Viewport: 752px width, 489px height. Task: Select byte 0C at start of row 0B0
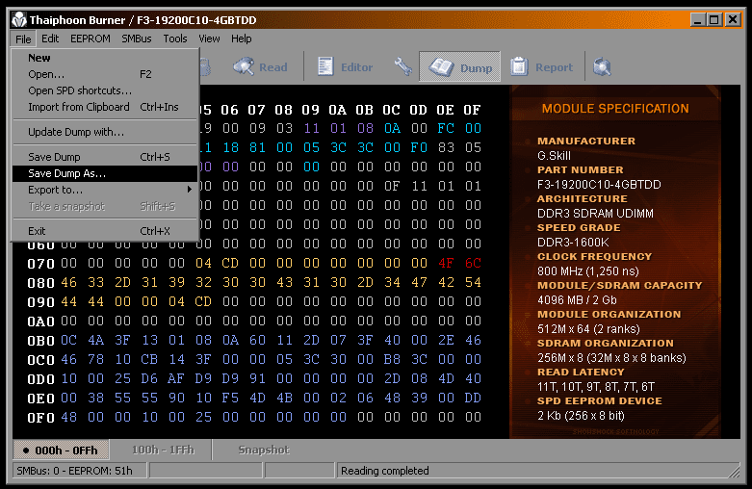(68, 341)
